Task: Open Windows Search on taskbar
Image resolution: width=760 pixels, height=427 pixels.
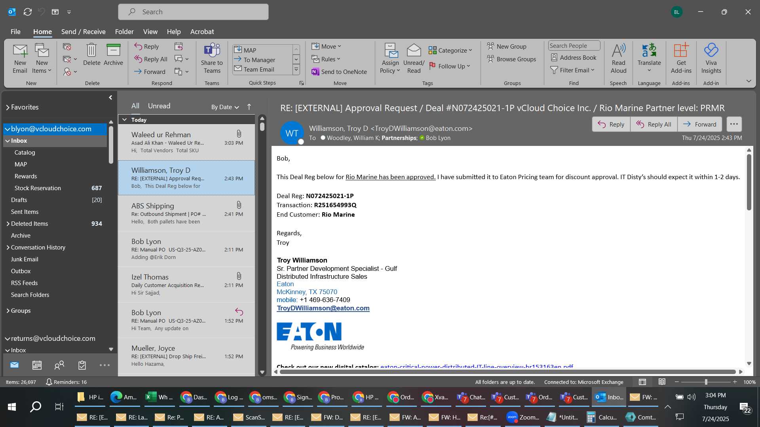Action: (x=36, y=406)
